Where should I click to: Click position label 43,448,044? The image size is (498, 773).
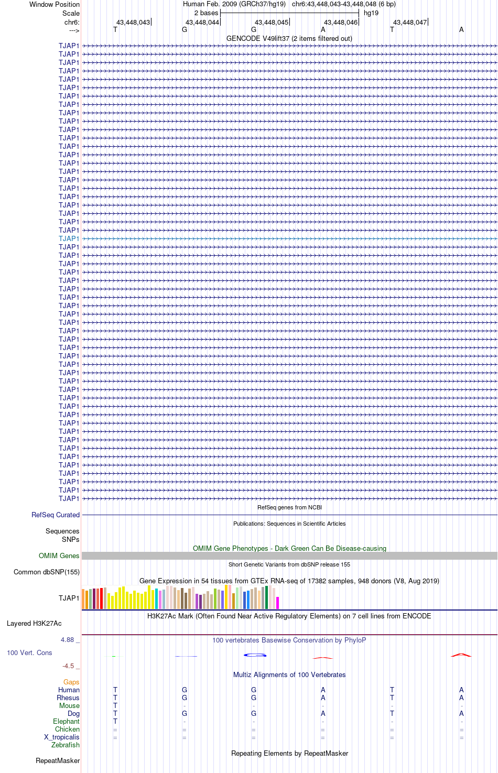click(x=202, y=23)
